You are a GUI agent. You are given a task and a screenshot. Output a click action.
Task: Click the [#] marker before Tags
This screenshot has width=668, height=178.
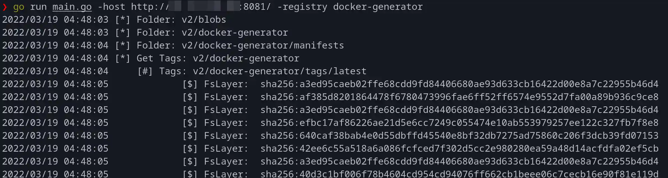[145, 71]
